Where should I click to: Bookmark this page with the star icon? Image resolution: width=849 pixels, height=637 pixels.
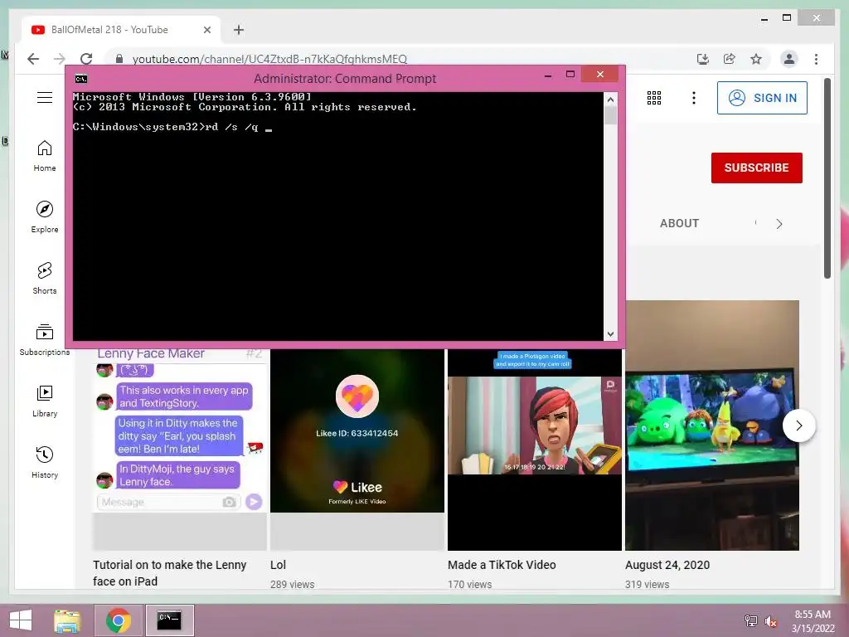coord(756,59)
